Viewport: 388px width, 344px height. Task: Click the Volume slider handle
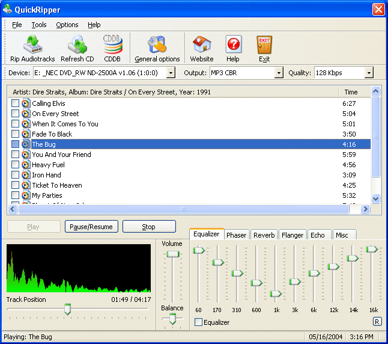[172, 254]
